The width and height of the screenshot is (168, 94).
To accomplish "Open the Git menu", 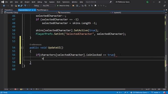I will 21,2.
